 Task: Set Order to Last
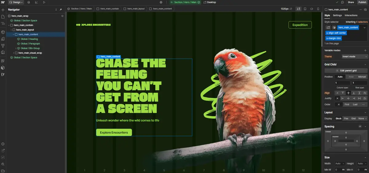tap(355, 104)
